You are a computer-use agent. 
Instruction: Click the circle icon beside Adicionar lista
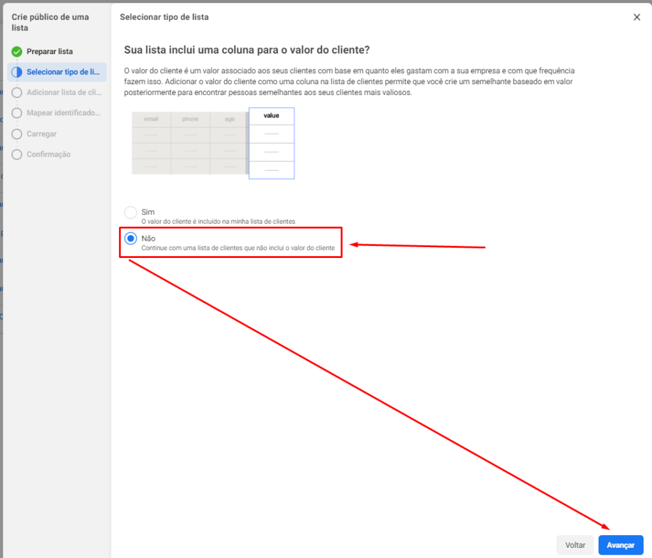click(17, 92)
